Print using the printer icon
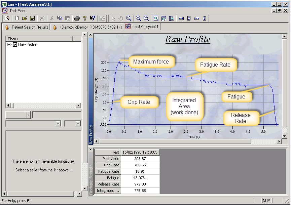Screen dimensions: 291x205 point(77,18)
